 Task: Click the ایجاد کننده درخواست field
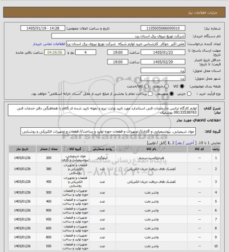click(x=126, y=44)
